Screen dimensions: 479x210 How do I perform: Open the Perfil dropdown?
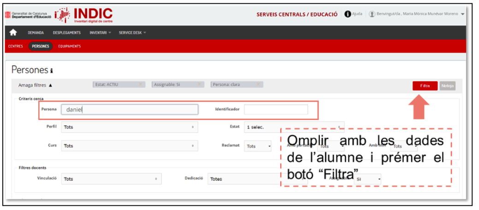(x=129, y=127)
